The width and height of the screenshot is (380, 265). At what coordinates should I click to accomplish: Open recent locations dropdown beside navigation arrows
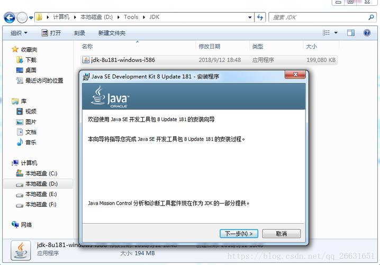(31, 17)
